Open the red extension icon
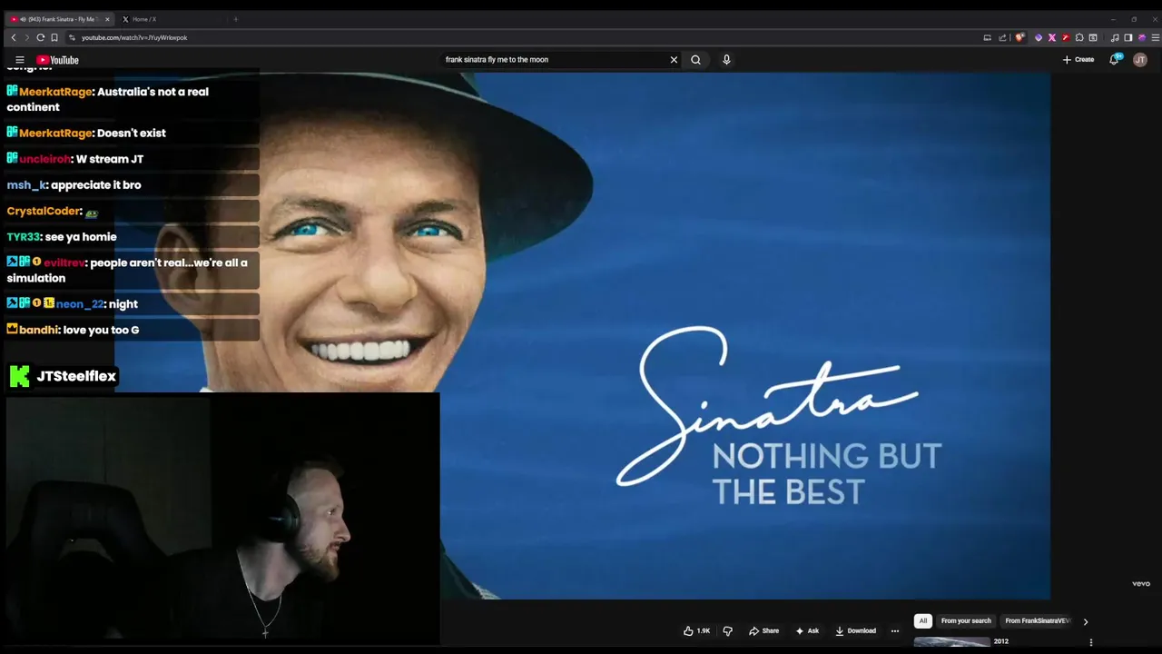Viewport: 1162px width, 654px height. [1066, 37]
